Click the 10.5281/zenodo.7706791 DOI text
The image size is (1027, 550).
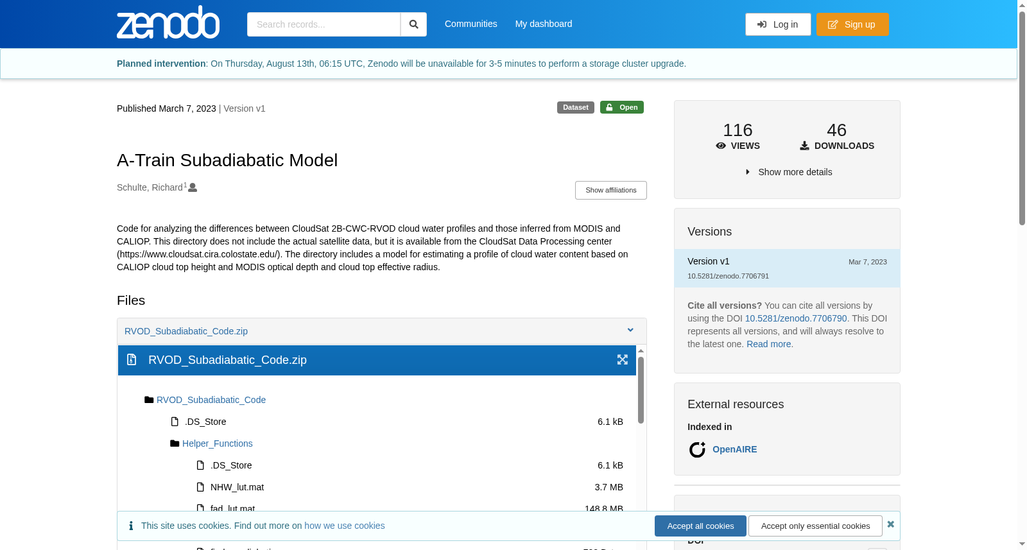pos(728,276)
